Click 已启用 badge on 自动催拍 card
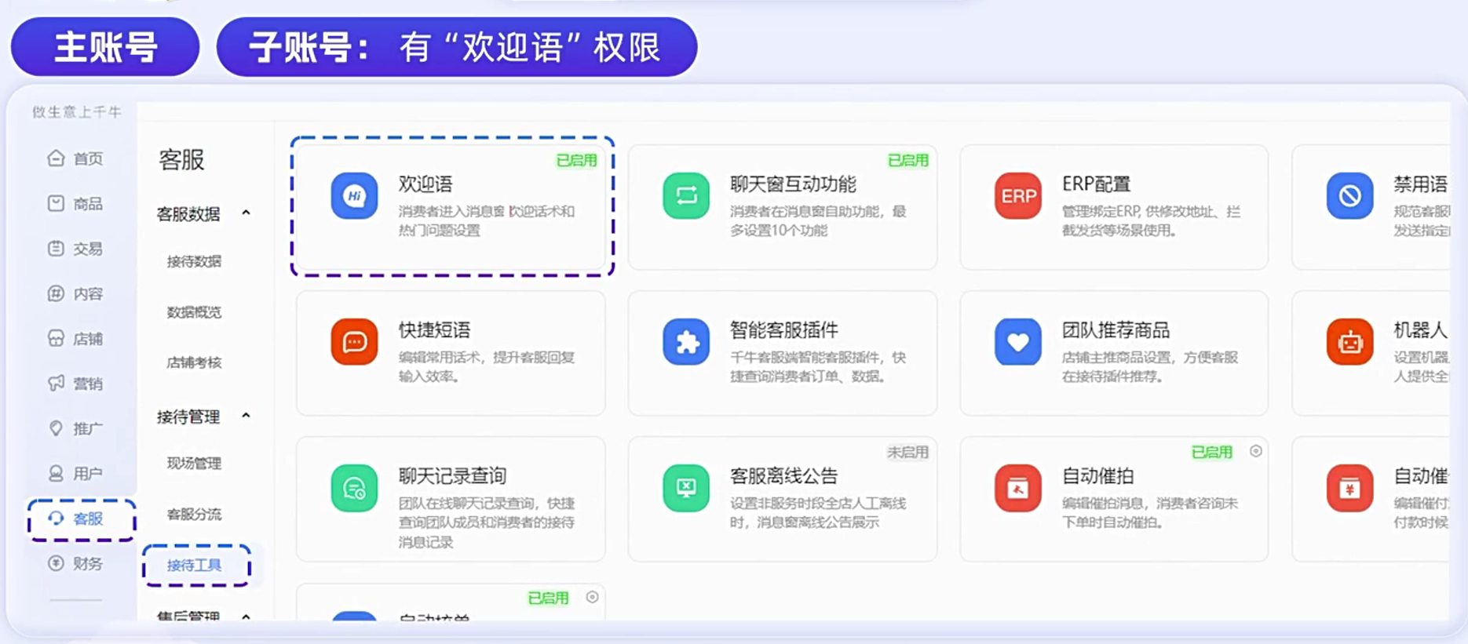This screenshot has width=1468, height=644. (1212, 452)
